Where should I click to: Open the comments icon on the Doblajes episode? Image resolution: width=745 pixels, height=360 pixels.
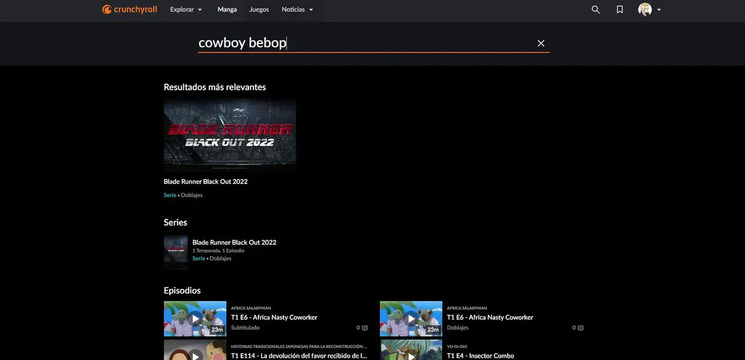click(x=580, y=328)
